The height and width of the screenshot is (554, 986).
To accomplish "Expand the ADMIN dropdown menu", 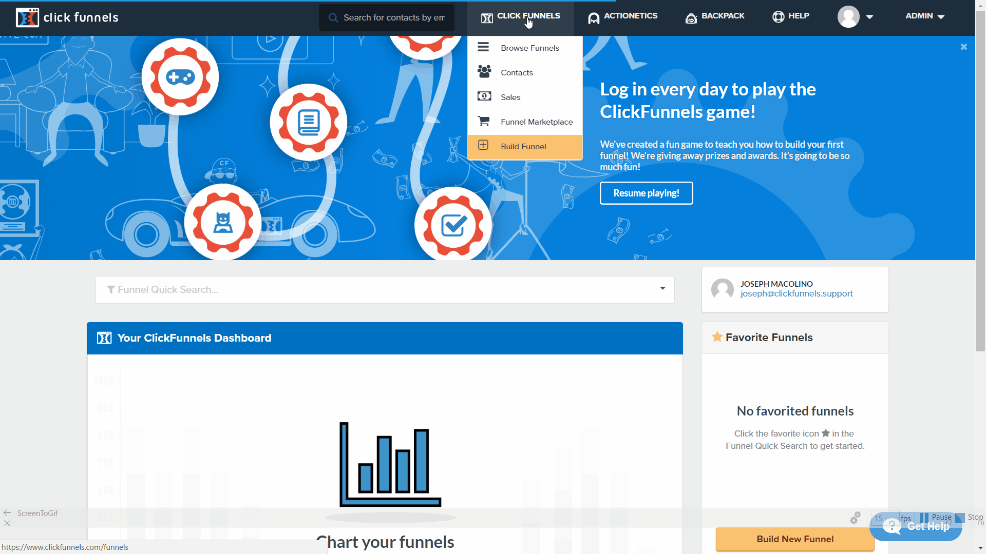I will [x=925, y=16].
